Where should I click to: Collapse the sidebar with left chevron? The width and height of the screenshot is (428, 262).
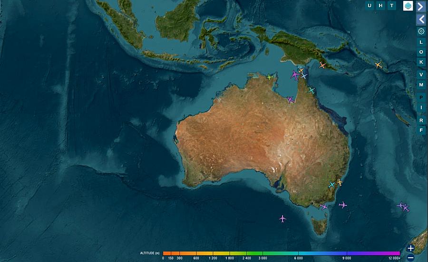click(x=421, y=19)
